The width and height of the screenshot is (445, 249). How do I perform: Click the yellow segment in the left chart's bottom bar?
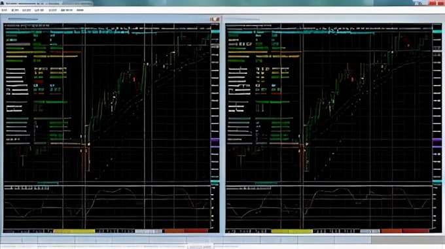tap(74, 231)
